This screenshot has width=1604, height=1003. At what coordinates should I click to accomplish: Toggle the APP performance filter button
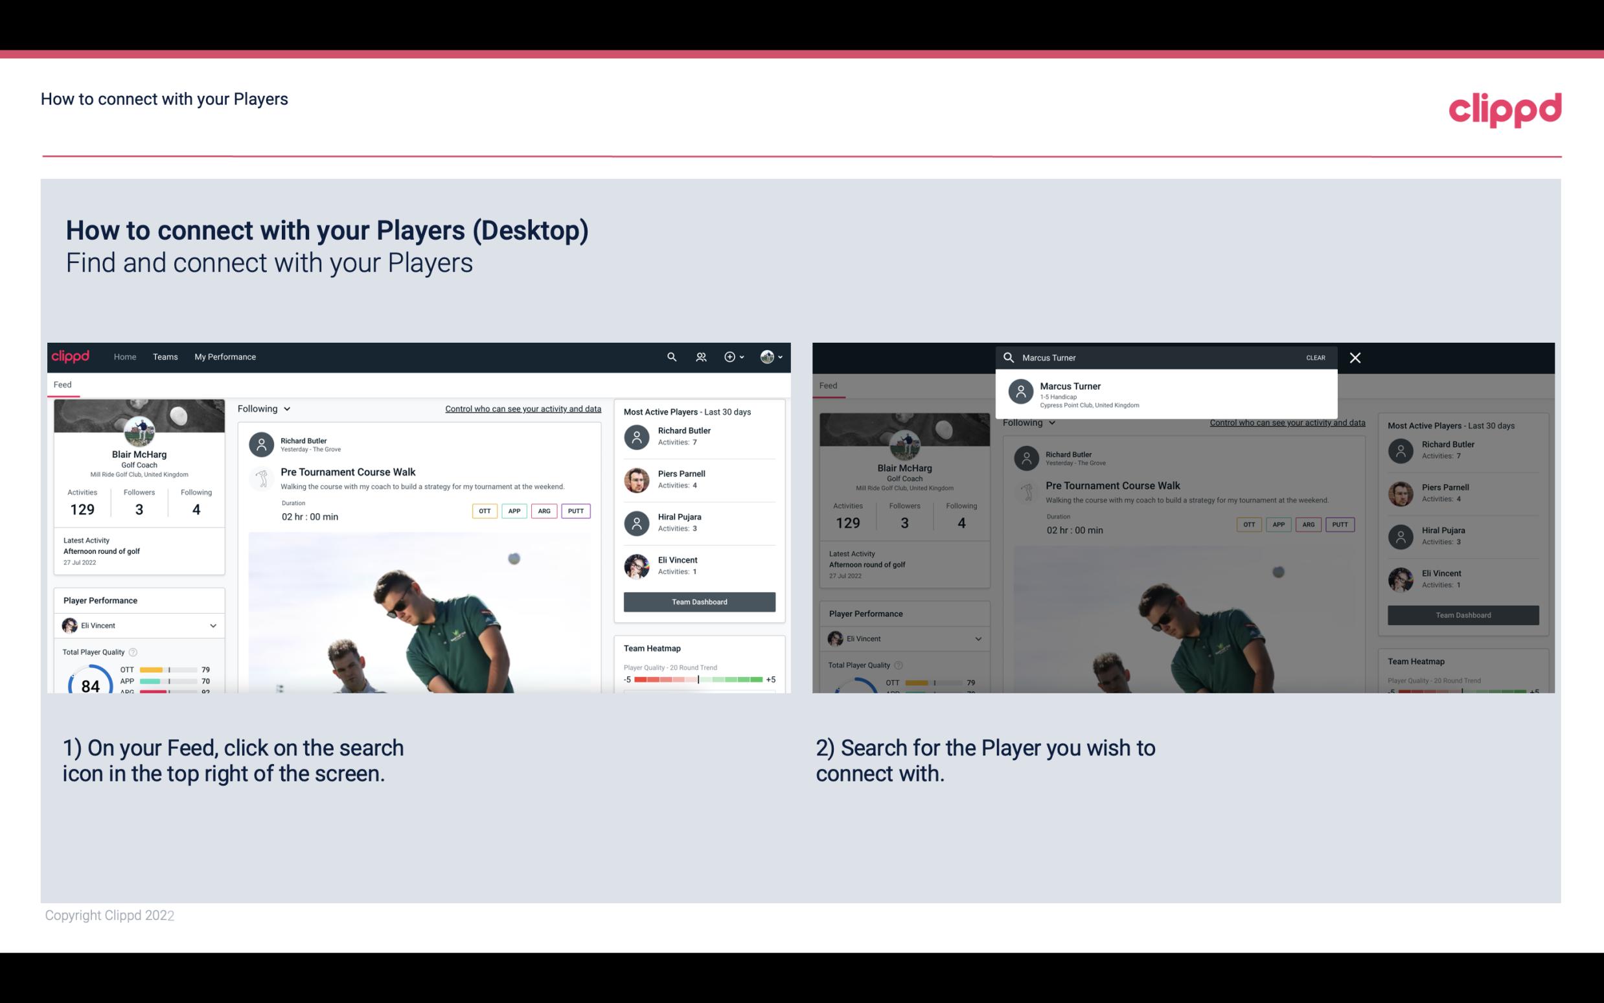pyautogui.click(x=512, y=511)
